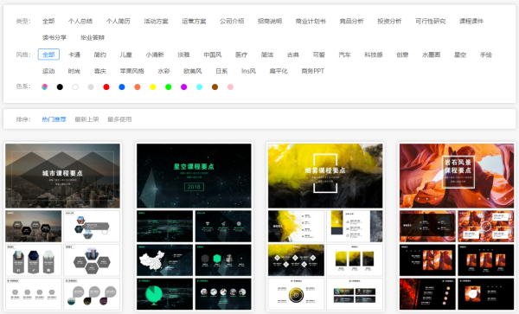Image resolution: width=519 pixels, height=314 pixels.
Task: Choose the brown color swatch
Action: coord(215,87)
